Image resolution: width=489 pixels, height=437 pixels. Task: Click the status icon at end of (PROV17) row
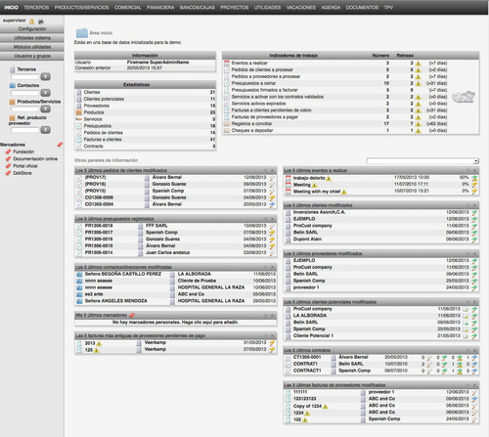(x=272, y=178)
